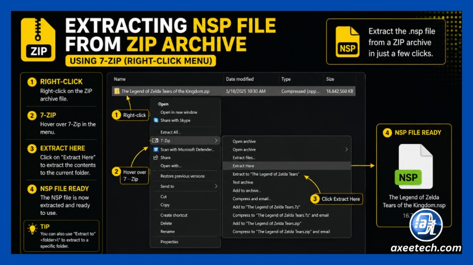Select Open with... entry
The image size is (473, 265).
(x=171, y=165)
